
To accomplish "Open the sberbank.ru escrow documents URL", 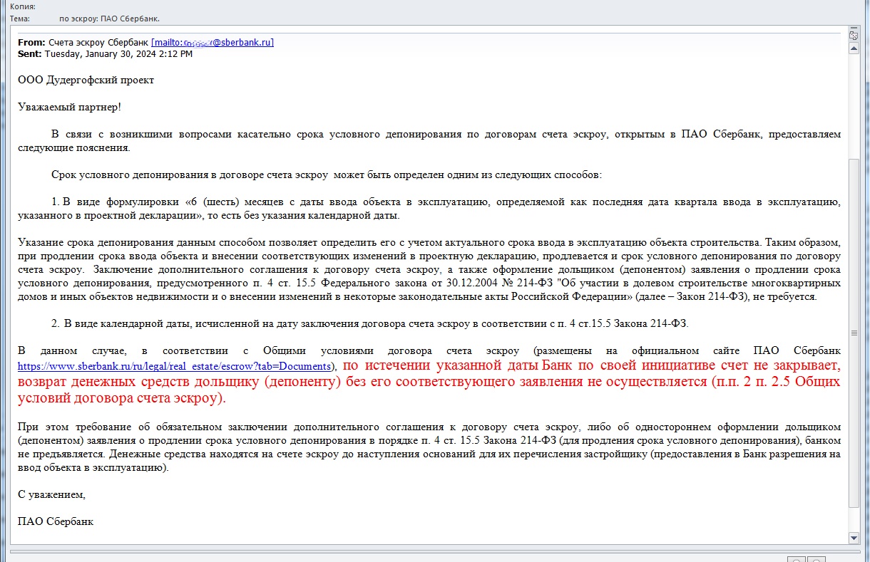I will [175, 366].
